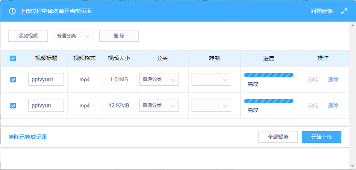Click 完成 status text under second progress bar
This screenshot has width=356, height=170.
click(253, 110)
